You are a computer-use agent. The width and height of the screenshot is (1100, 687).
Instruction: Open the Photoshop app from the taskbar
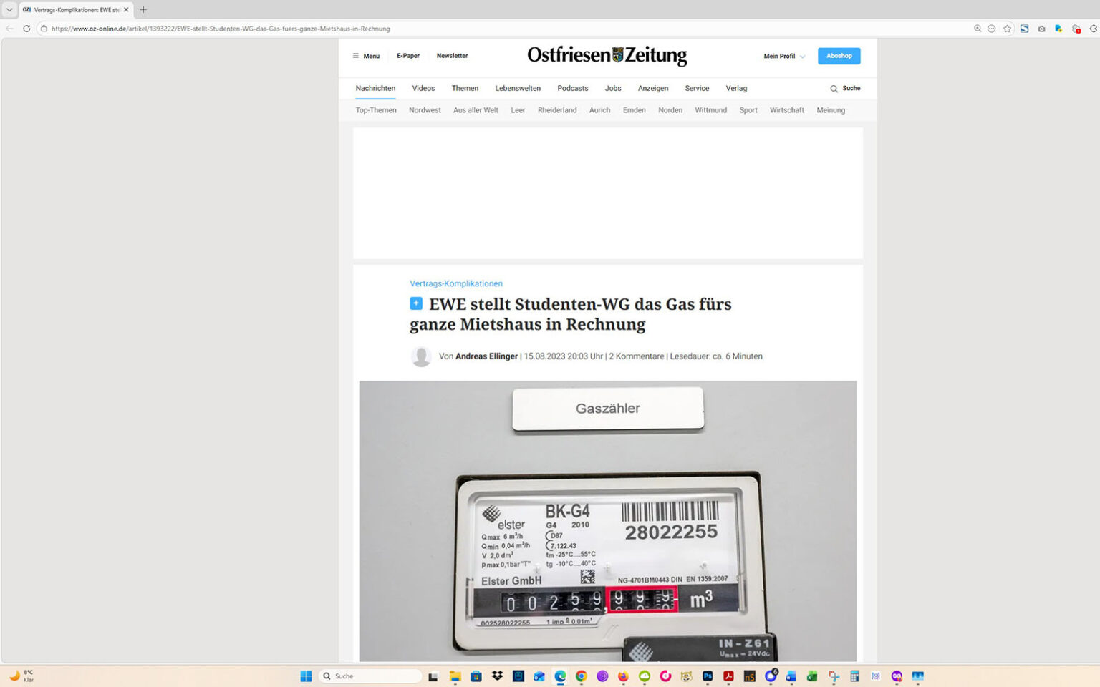click(x=707, y=676)
